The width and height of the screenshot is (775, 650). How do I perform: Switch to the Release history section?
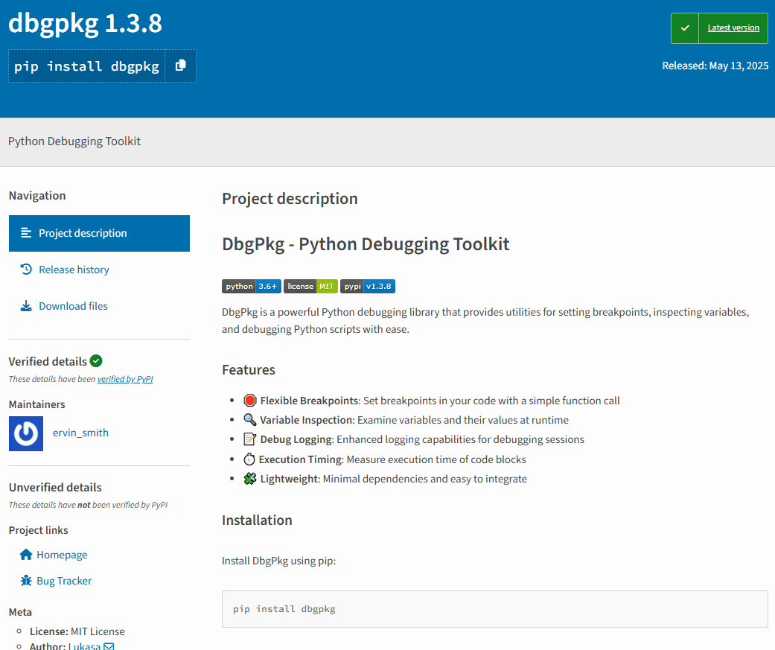(x=73, y=269)
